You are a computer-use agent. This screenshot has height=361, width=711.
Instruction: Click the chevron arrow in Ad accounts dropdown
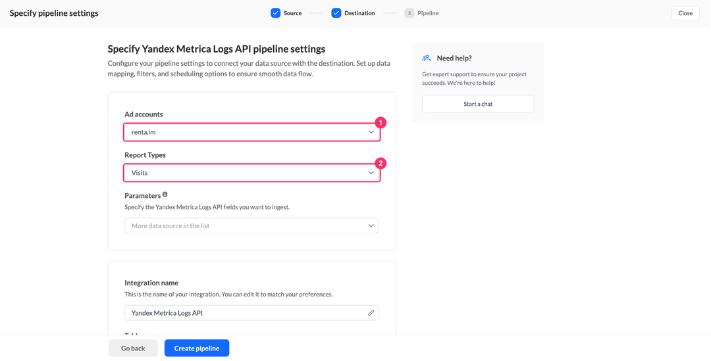pos(371,132)
